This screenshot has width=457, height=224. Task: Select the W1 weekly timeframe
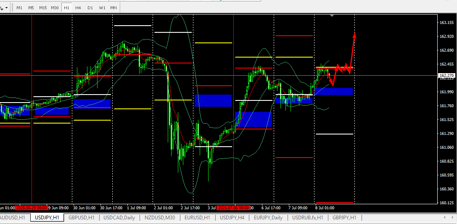tap(102, 8)
